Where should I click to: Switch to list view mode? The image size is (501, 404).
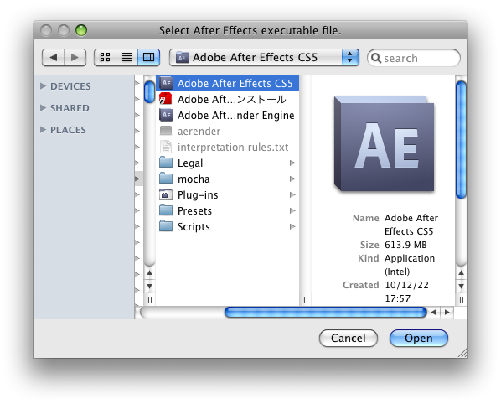(x=127, y=58)
